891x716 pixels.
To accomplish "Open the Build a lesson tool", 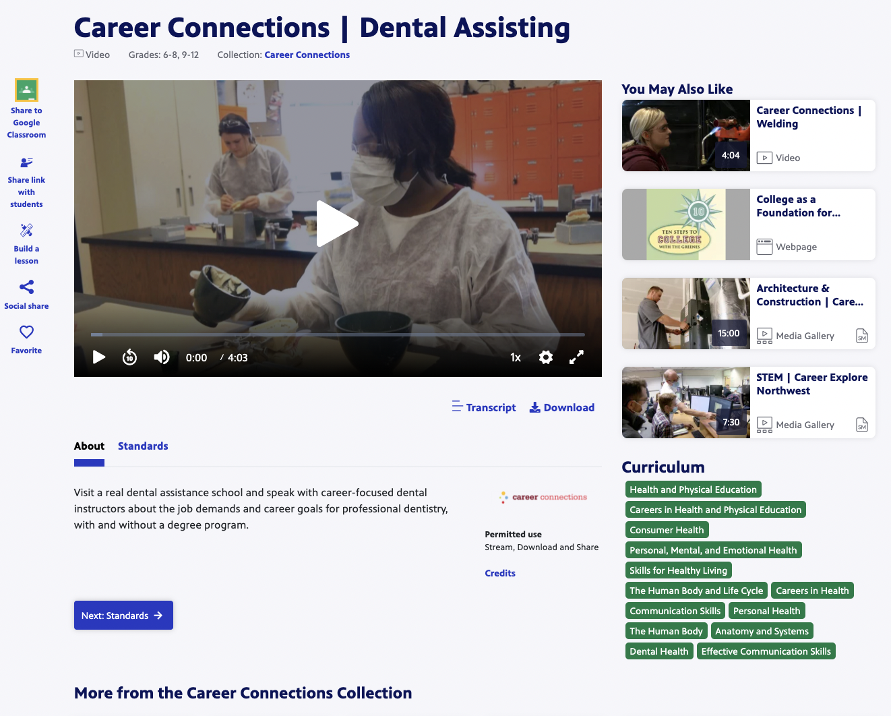I will click(x=26, y=231).
